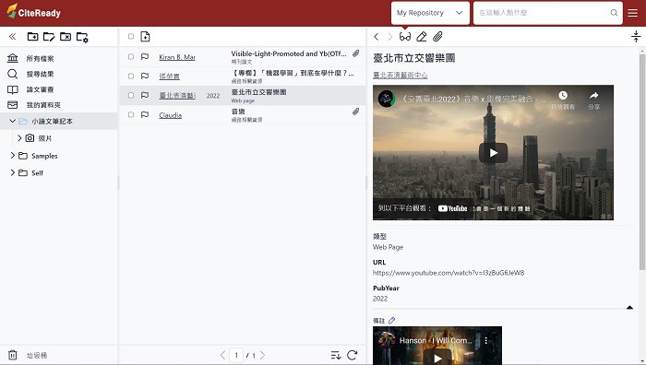Select 搜尋結果 in the sidebar

(40, 74)
